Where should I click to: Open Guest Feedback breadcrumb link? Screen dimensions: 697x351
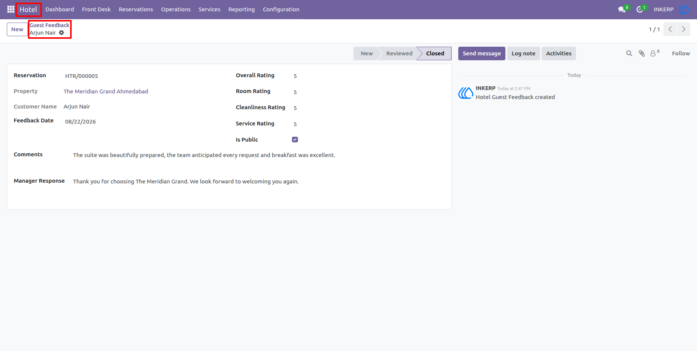click(x=49, y=25)
